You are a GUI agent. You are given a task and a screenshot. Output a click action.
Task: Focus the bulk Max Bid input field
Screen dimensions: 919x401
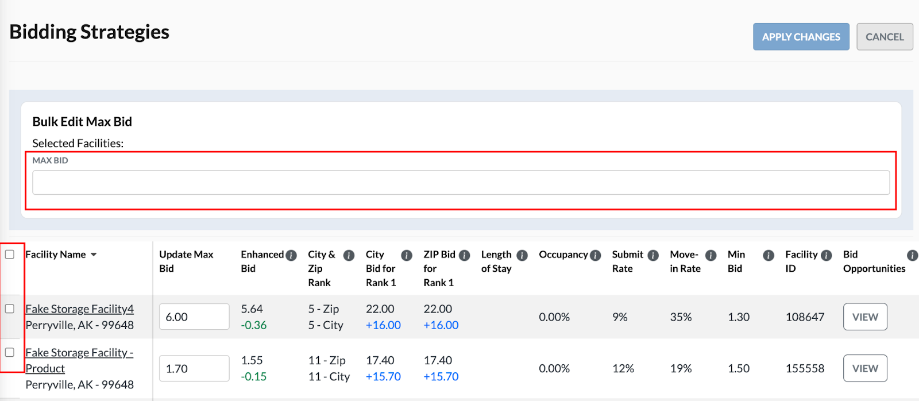461,183
